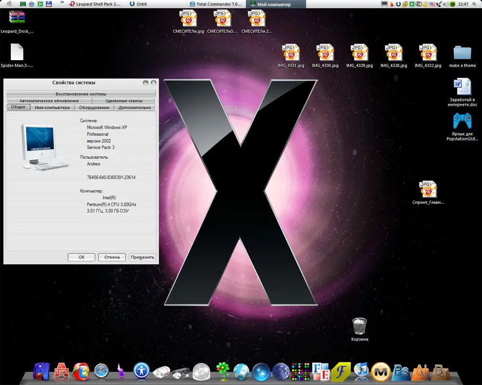Select the СМЕСИТЕЛи.jpg desktop file

[x=188, y=22]
